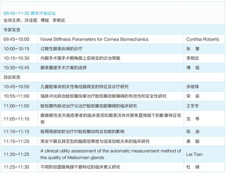Click the 10:55-11:00 time slot cell
226x173 pixels.
pos(16,96)
